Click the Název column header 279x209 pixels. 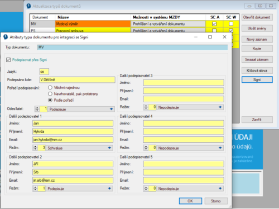[93, 17]
